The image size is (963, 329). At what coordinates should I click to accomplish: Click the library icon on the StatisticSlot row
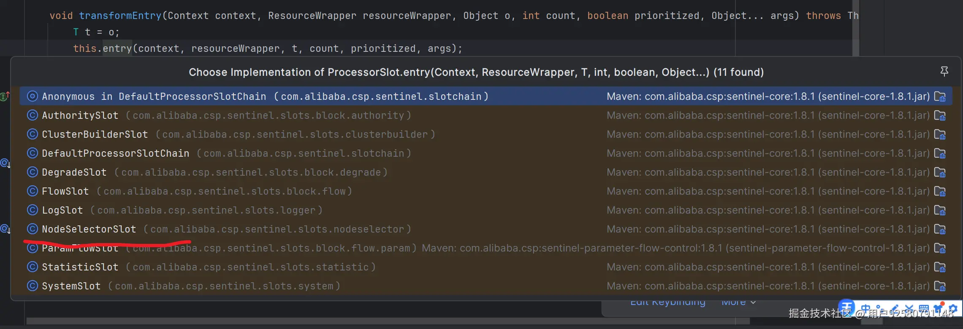tap(940, 267)
